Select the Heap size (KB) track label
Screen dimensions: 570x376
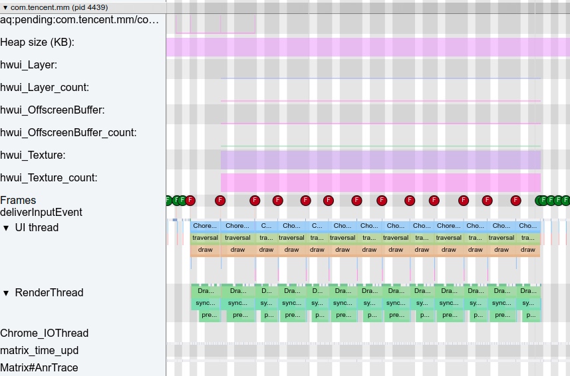[37, 43]
